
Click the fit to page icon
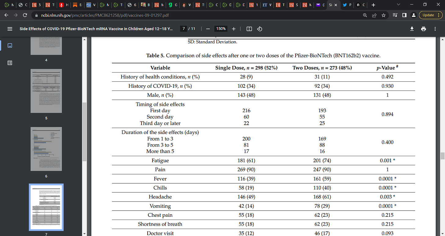point(249,29)
